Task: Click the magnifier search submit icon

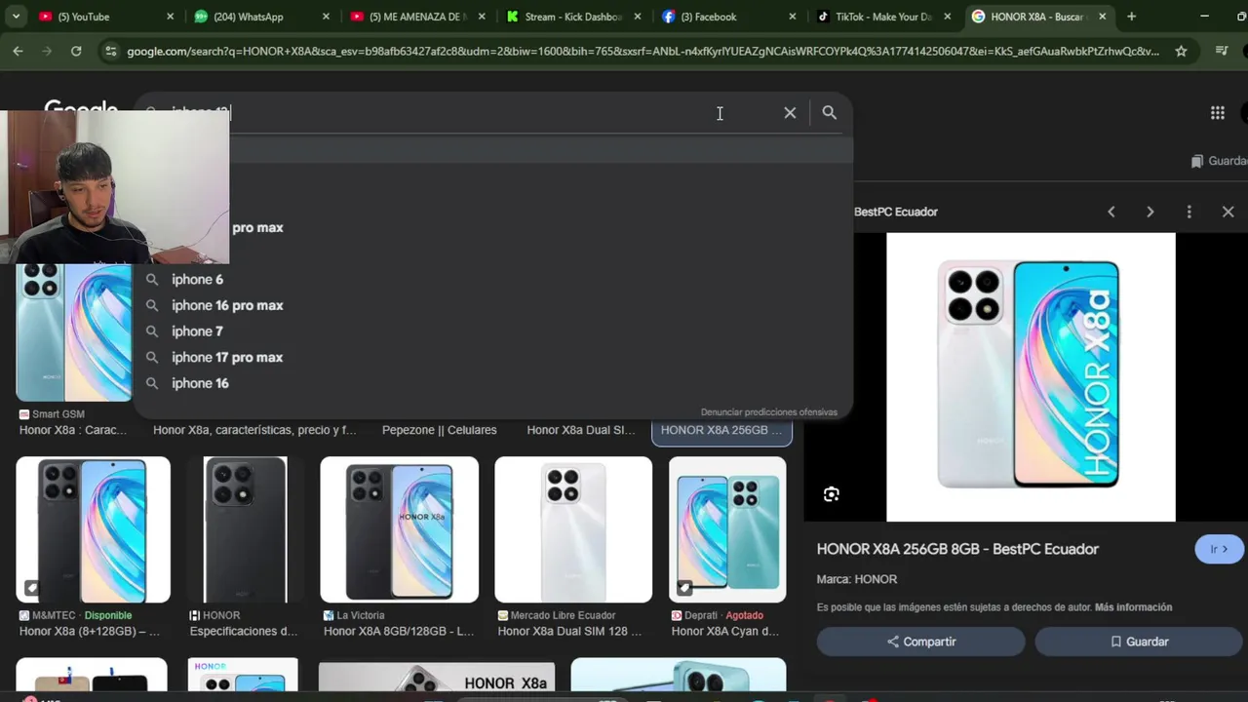Action: pyautogui.click(x=829, y=113)
